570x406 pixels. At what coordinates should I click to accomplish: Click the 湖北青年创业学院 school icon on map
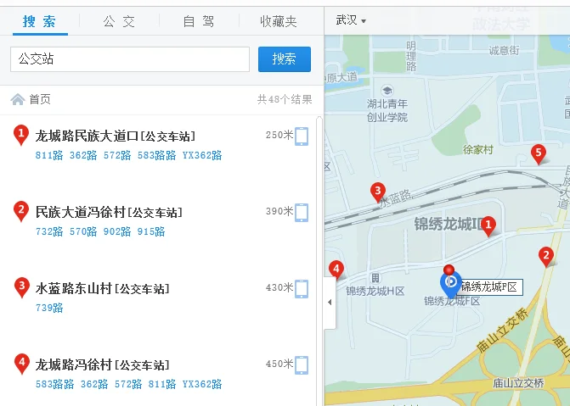click(x=387, y=91)
